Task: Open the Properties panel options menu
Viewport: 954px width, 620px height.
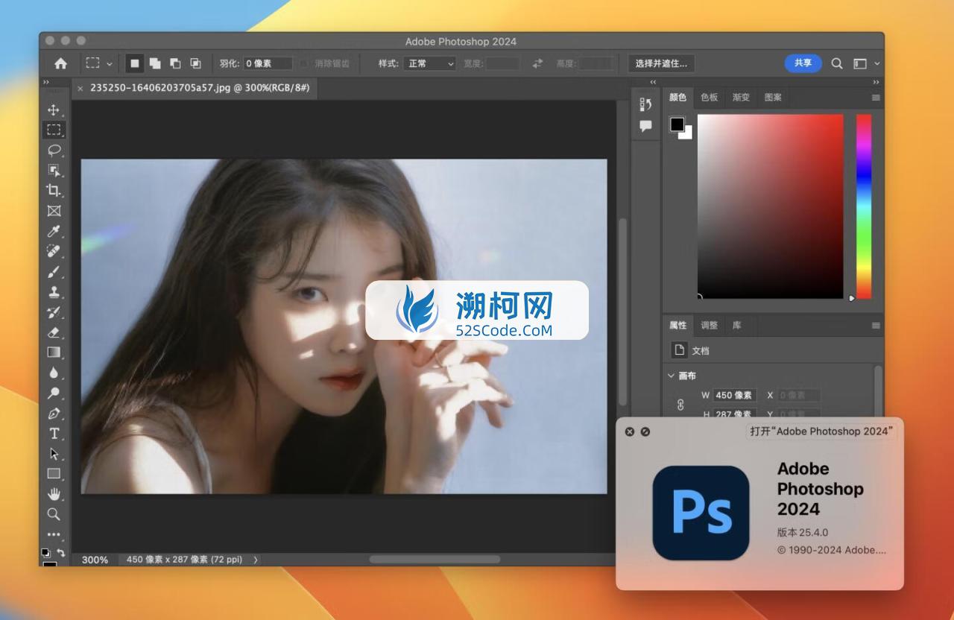Action: coord(876,326)
